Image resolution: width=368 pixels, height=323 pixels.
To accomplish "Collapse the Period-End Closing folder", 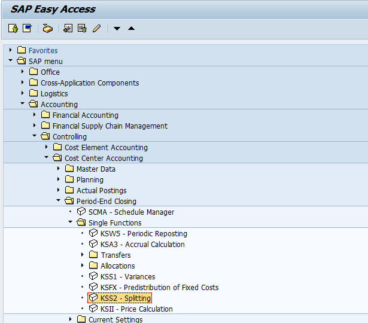I will point(59,200).
